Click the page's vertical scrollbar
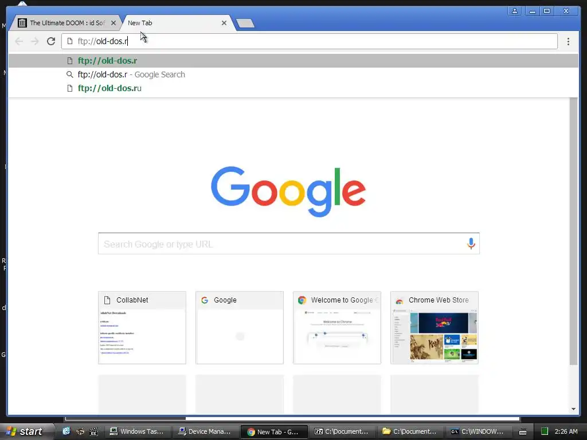The image size is (587, 440). click(x=573, y=231)
